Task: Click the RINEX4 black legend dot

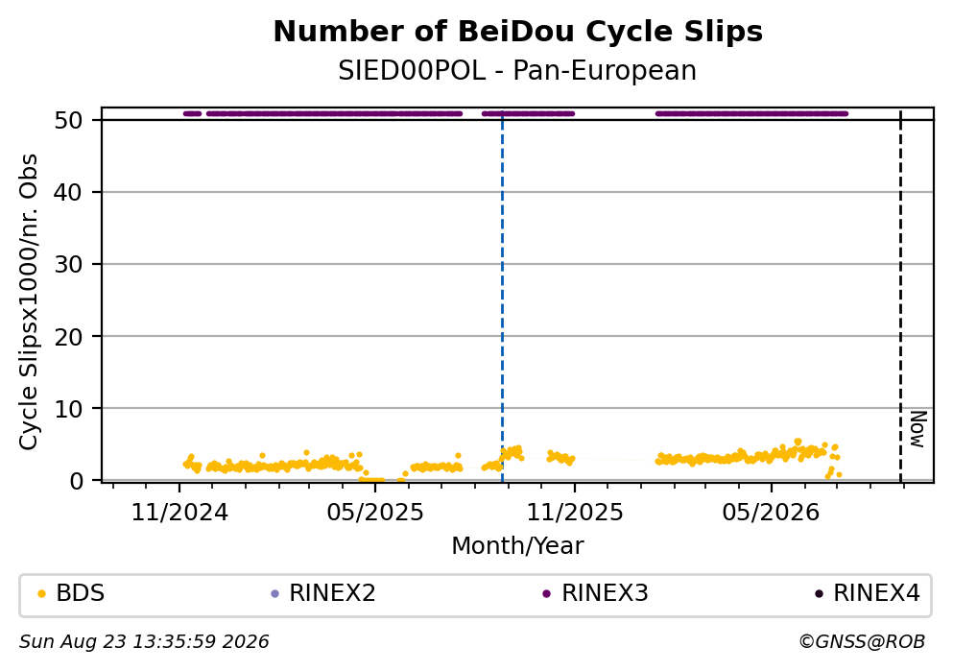Action: click(819, 594)
